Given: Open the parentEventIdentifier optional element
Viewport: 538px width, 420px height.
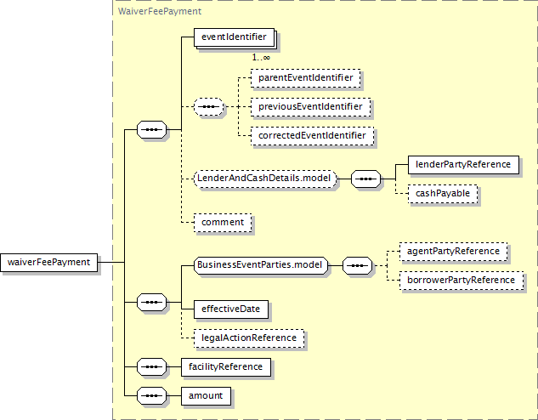Looking at the screenshot, I should (x=305, y=78).
